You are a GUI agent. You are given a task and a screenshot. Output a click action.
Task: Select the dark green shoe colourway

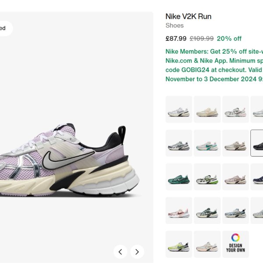(x=179, y=177)
